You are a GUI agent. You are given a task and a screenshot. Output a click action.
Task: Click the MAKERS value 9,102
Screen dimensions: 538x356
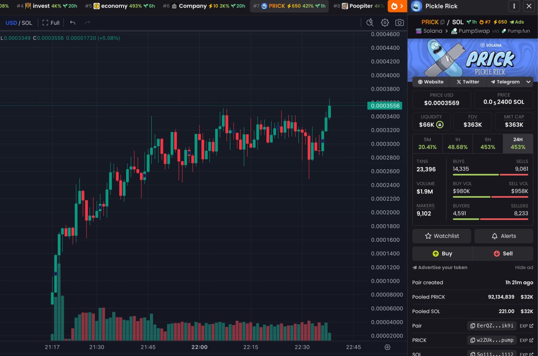[424, 214]
